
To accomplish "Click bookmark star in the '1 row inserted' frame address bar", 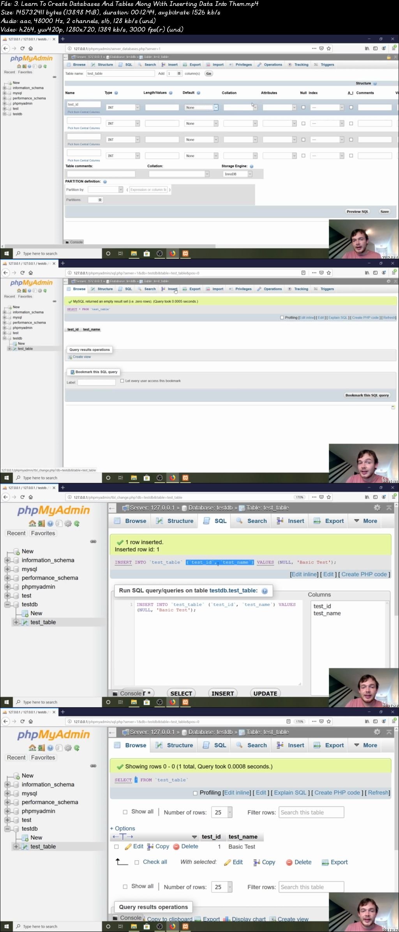I will [x=329, y=497].
